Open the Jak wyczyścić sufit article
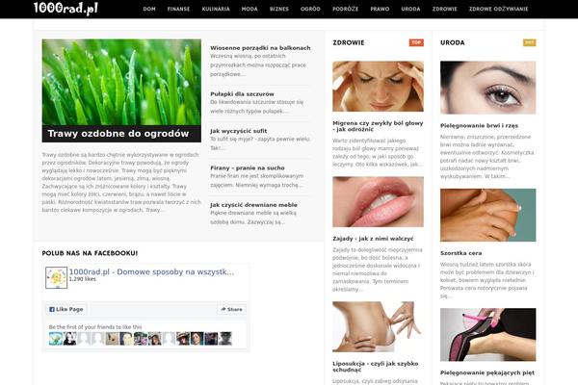The width and height of the screenshot is (578, 385). (239, 131)
